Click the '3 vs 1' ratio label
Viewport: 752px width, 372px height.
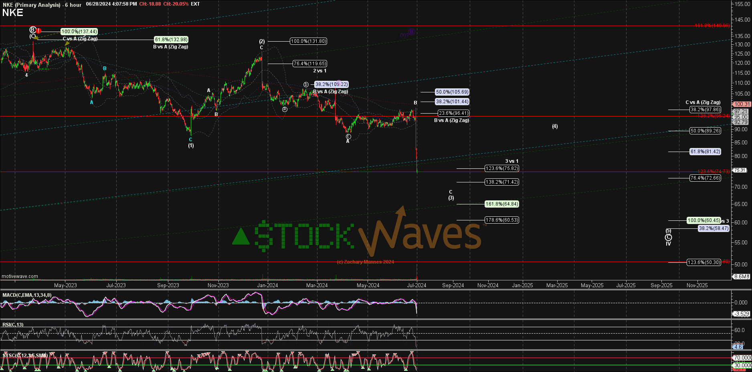[512, 161]
